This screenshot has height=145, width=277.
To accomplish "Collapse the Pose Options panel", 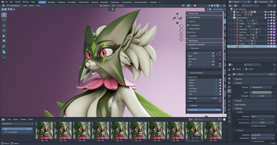I will click(204, 17).
